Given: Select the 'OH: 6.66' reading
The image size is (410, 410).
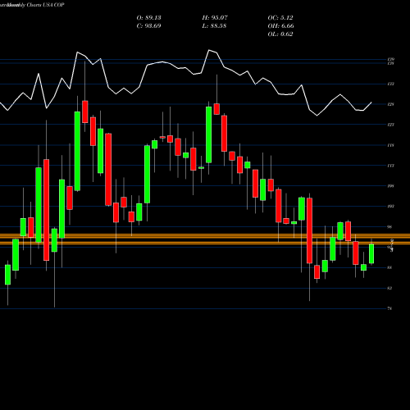Looking at the screenshot, I should (x=281, y=26).
